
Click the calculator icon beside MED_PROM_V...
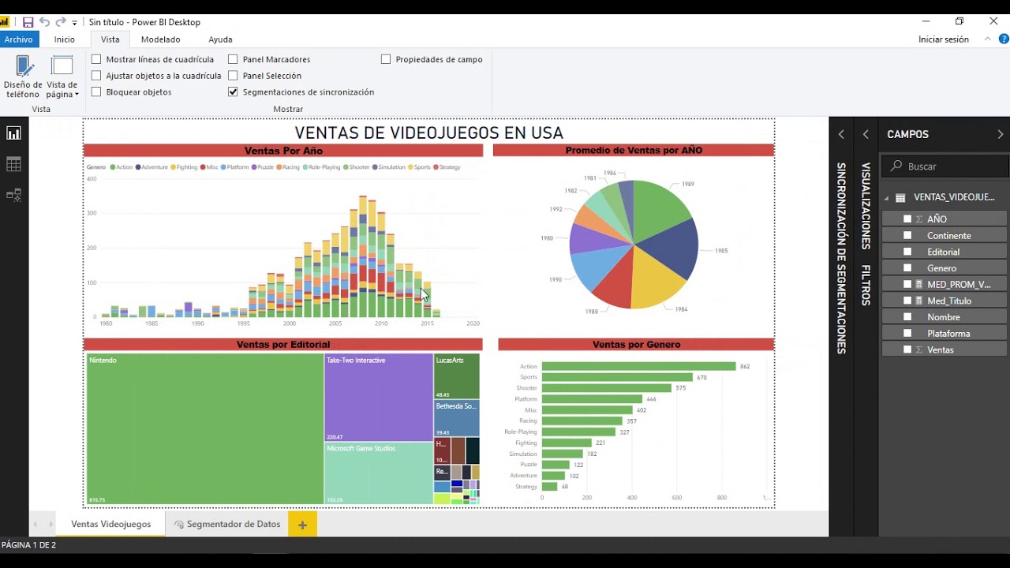[919, 284]
